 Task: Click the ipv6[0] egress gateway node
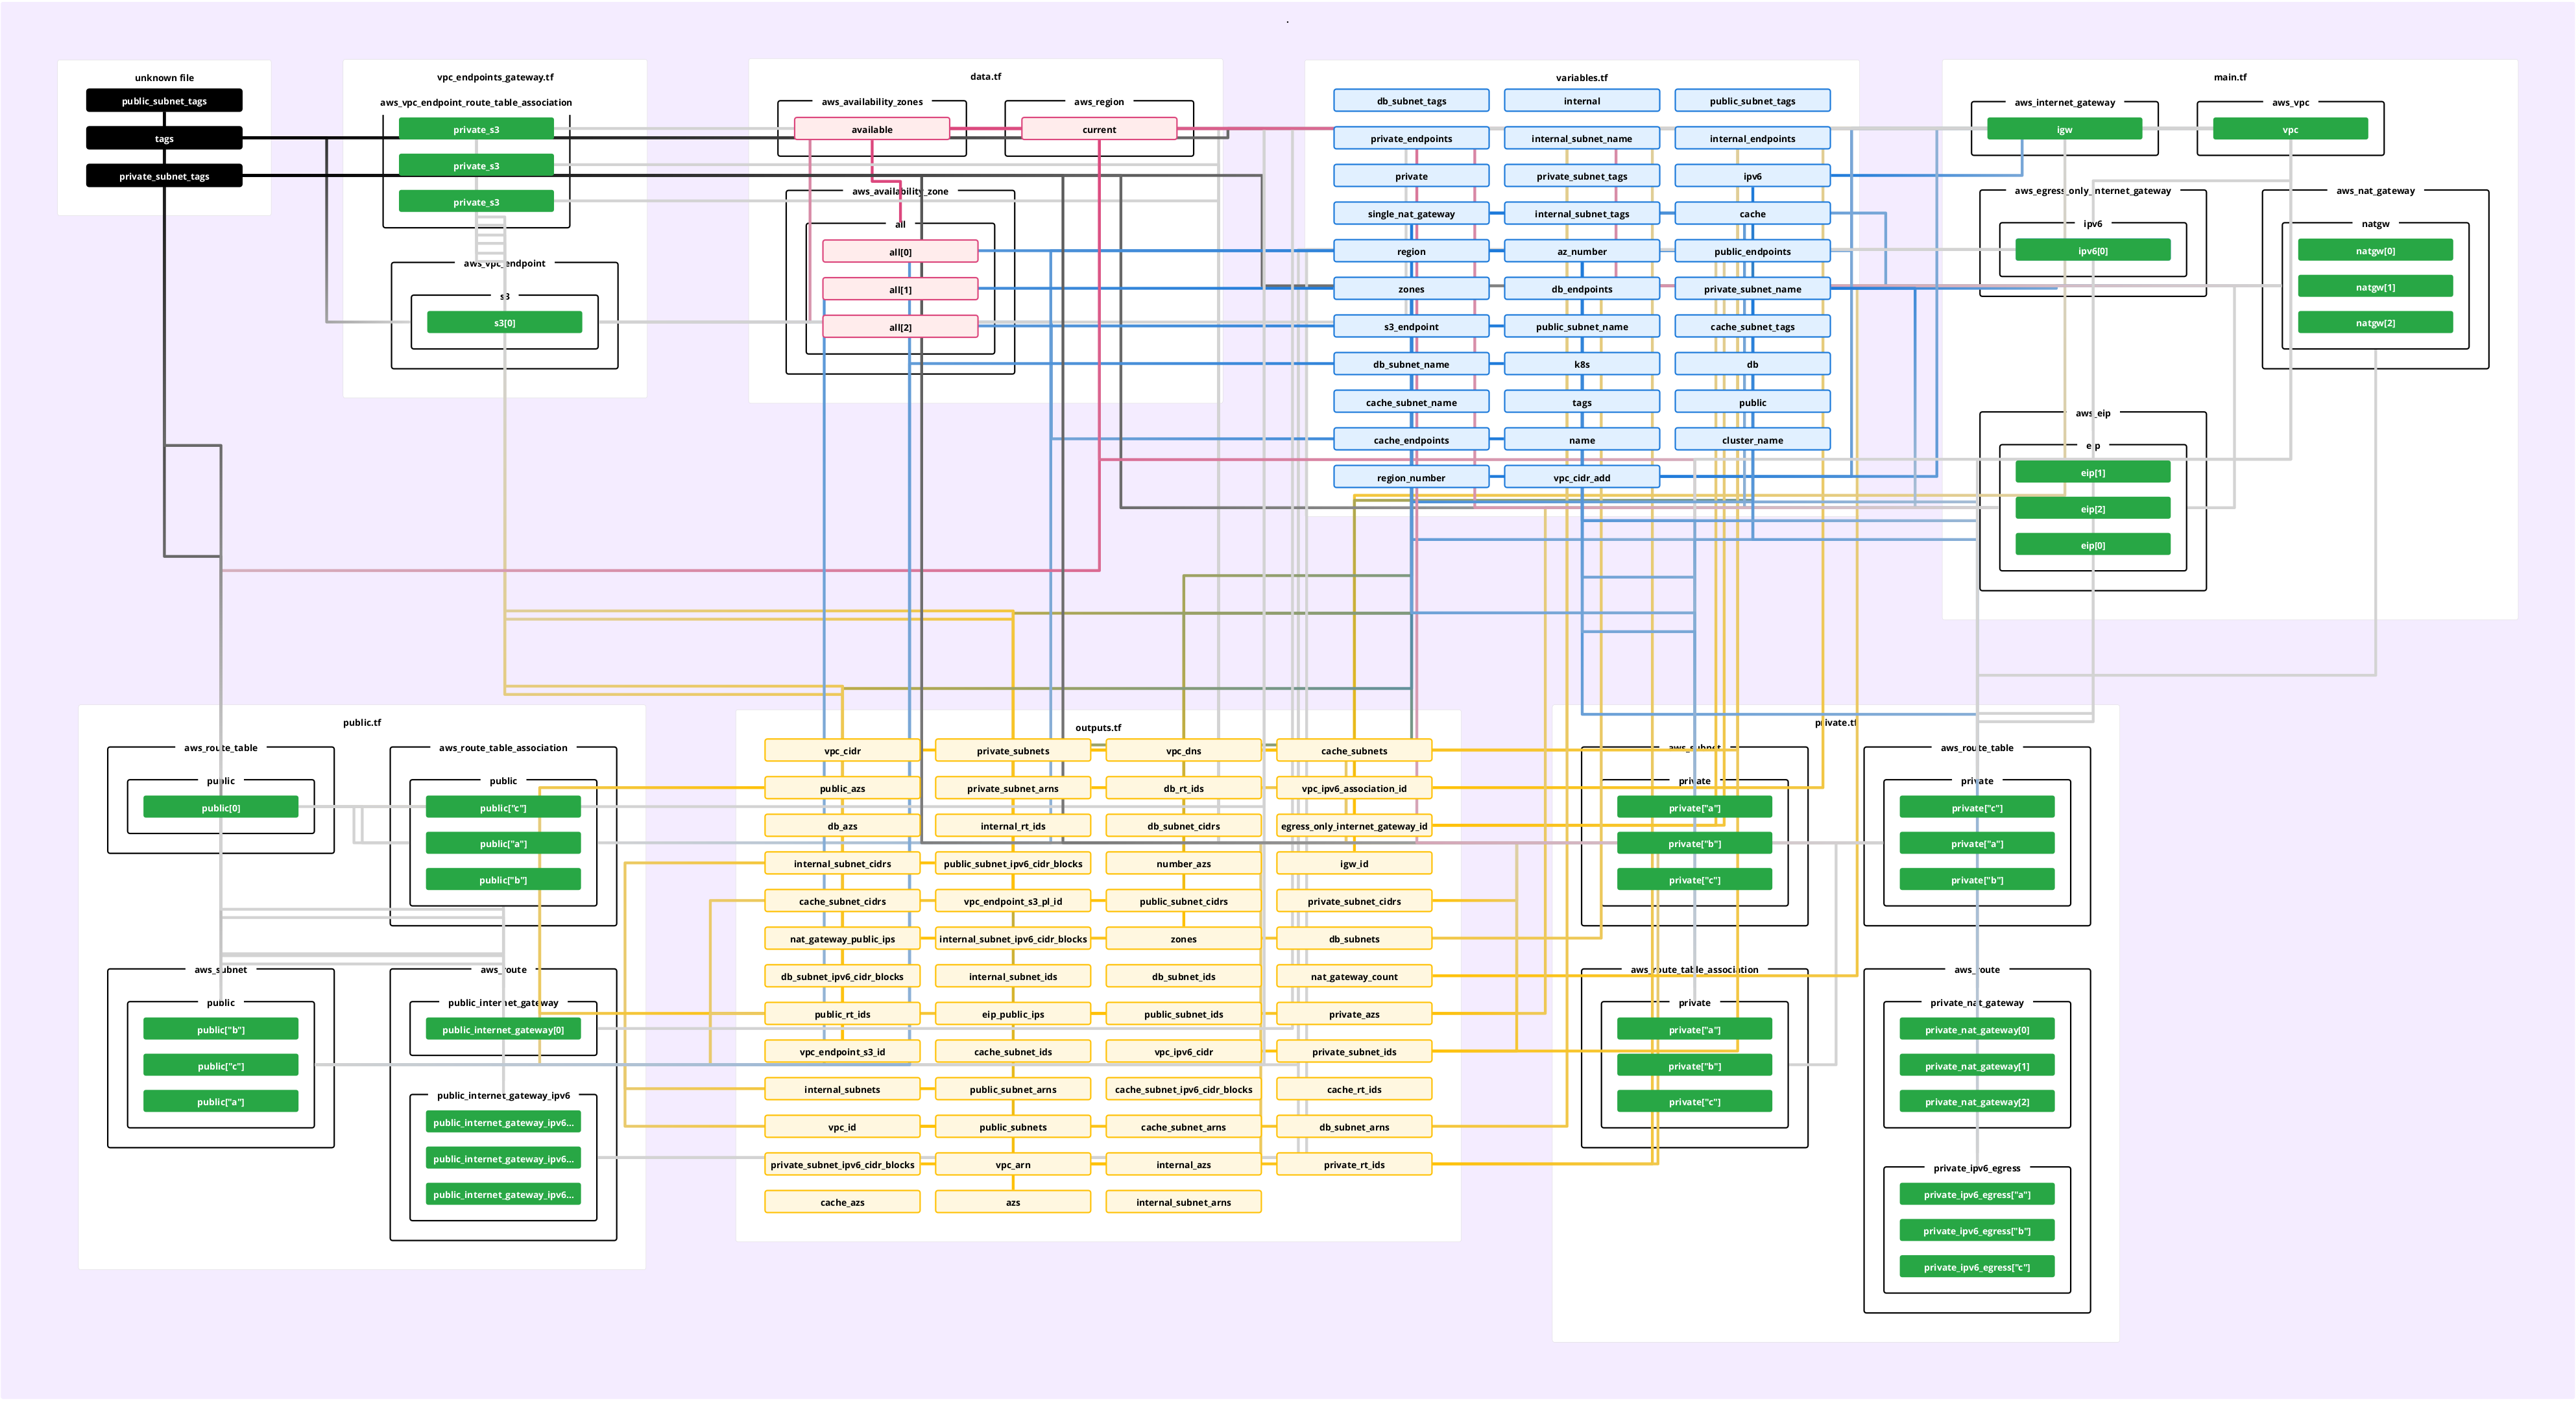point(2092,251)
